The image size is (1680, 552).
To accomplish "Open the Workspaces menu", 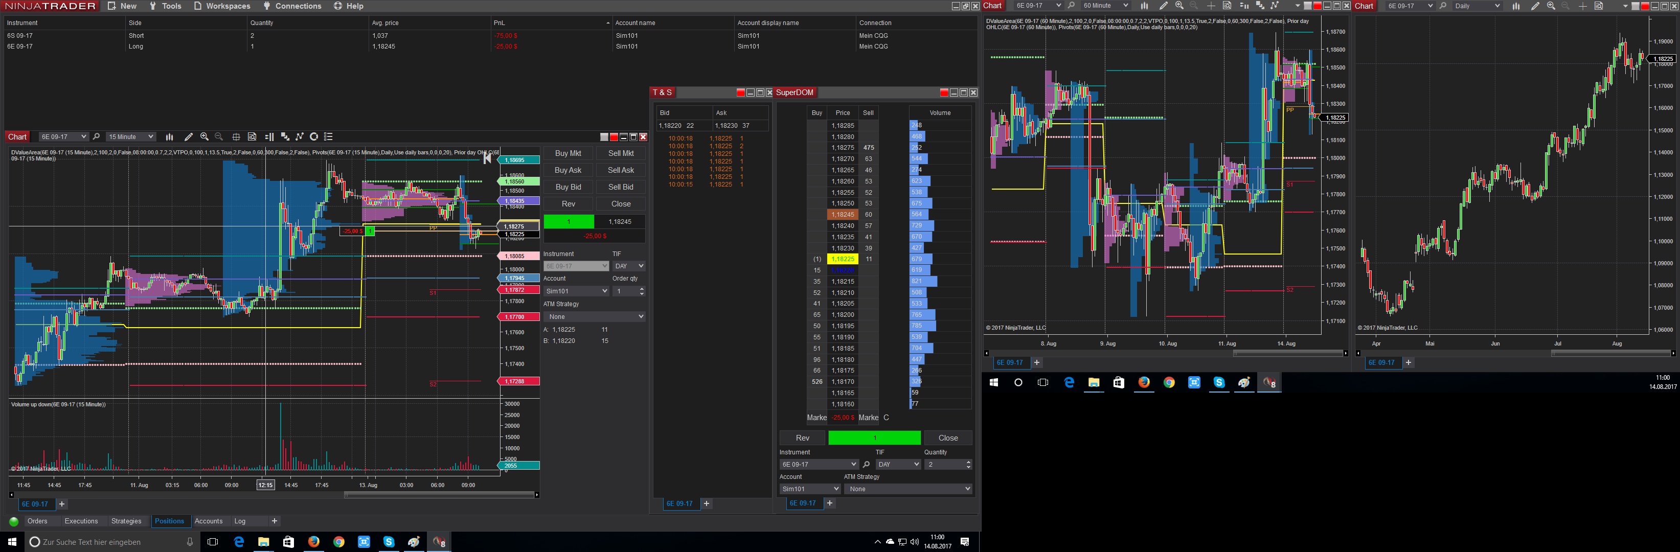I will (x=222, y=6).
